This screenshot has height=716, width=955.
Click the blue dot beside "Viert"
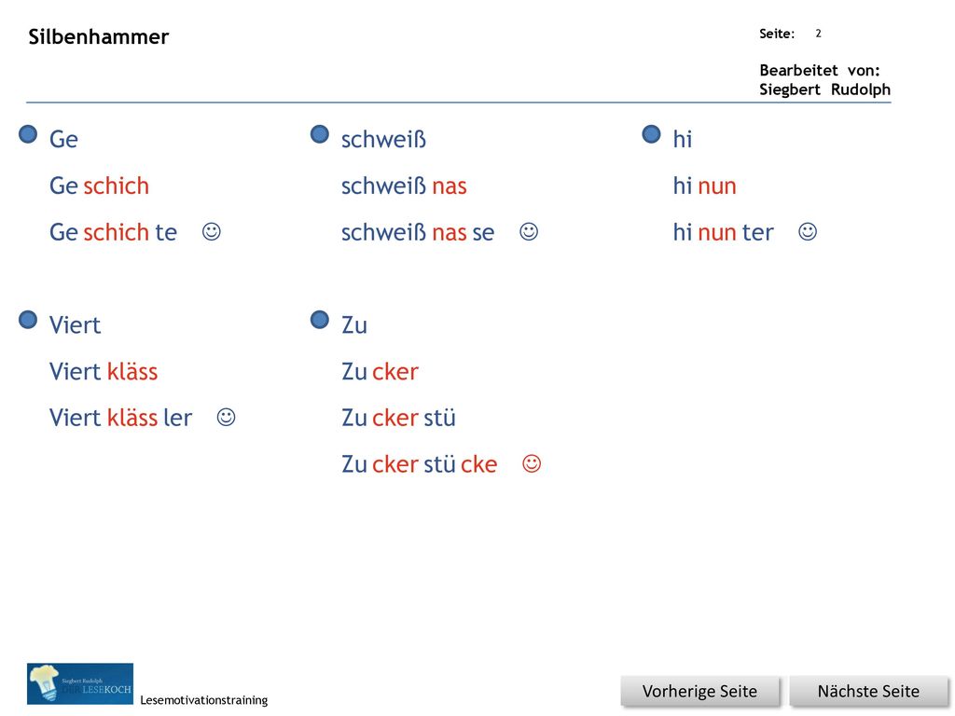click(28, 320)
